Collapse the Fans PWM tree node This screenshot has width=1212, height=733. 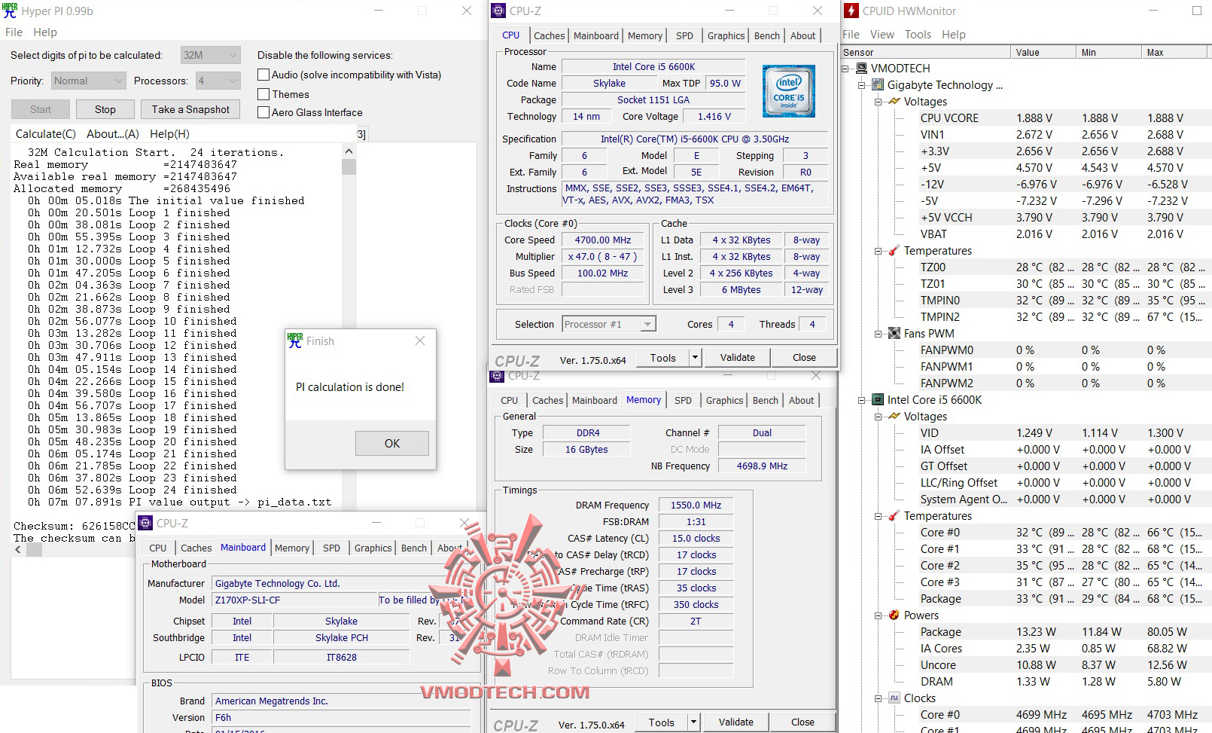click(x=879, y=333)
